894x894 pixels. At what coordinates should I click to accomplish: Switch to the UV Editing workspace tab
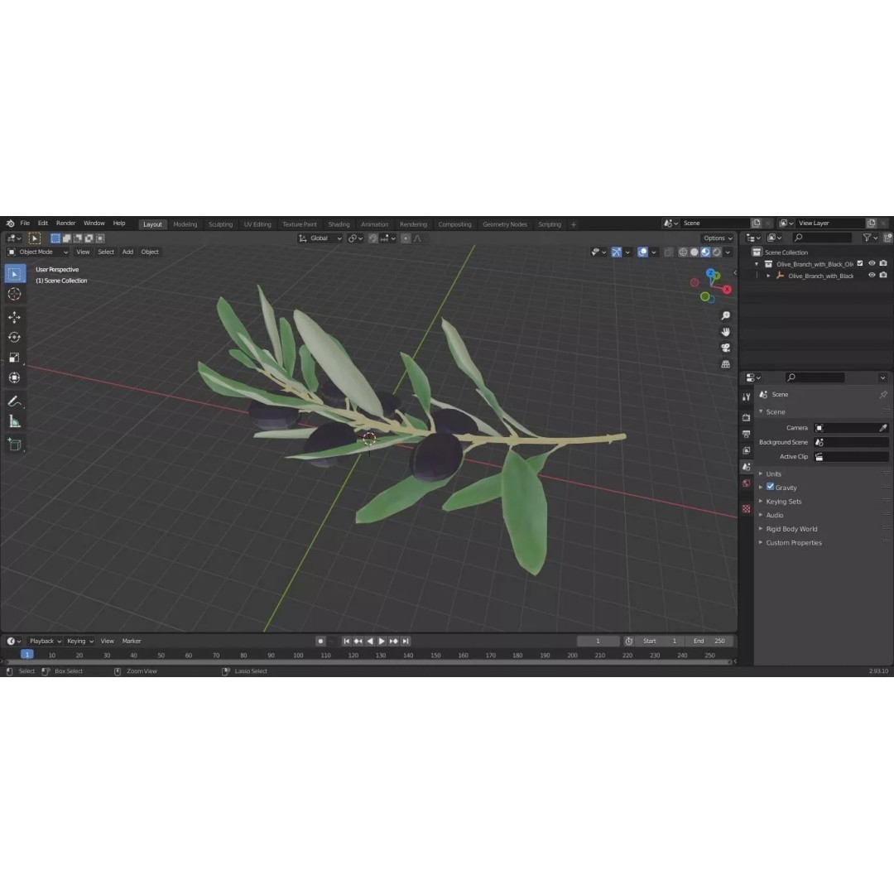click(257, 224)
